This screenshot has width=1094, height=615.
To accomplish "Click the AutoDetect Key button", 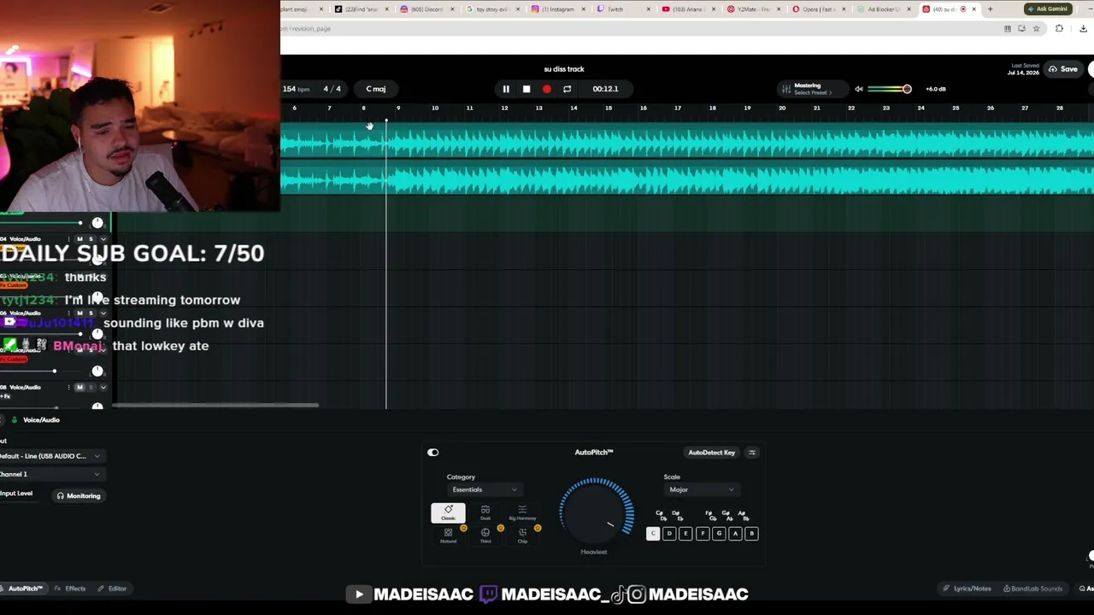I will 712,453.
